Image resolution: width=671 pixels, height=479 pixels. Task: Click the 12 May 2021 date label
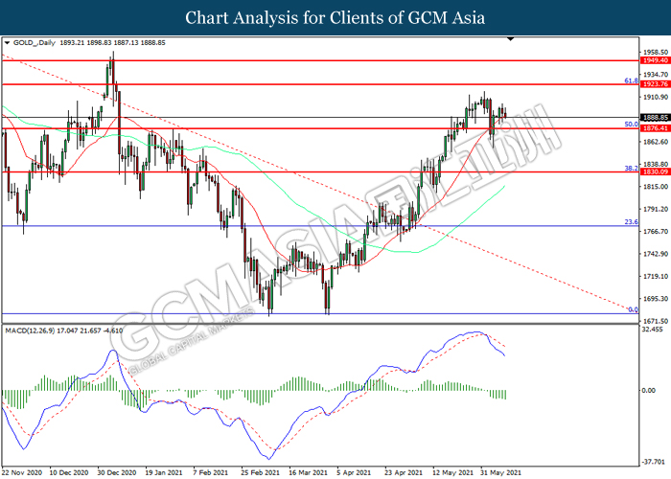click(452, 472)
